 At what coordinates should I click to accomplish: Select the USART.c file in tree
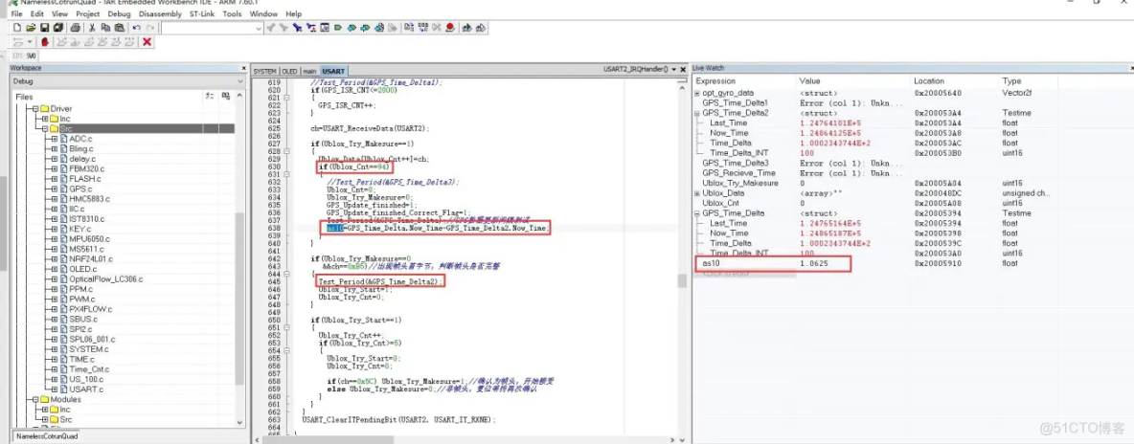(86, 389)
